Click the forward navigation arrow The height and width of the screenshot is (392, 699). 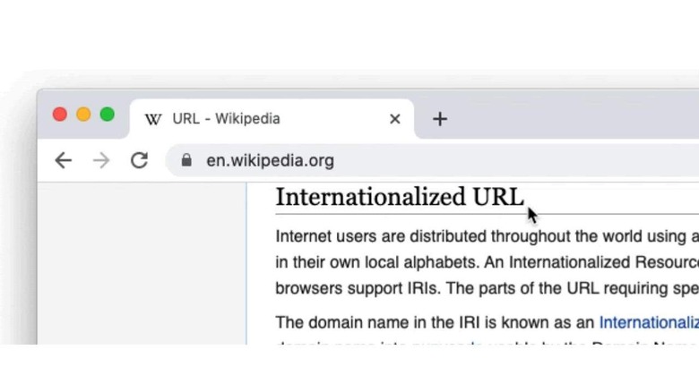[101, 160]
